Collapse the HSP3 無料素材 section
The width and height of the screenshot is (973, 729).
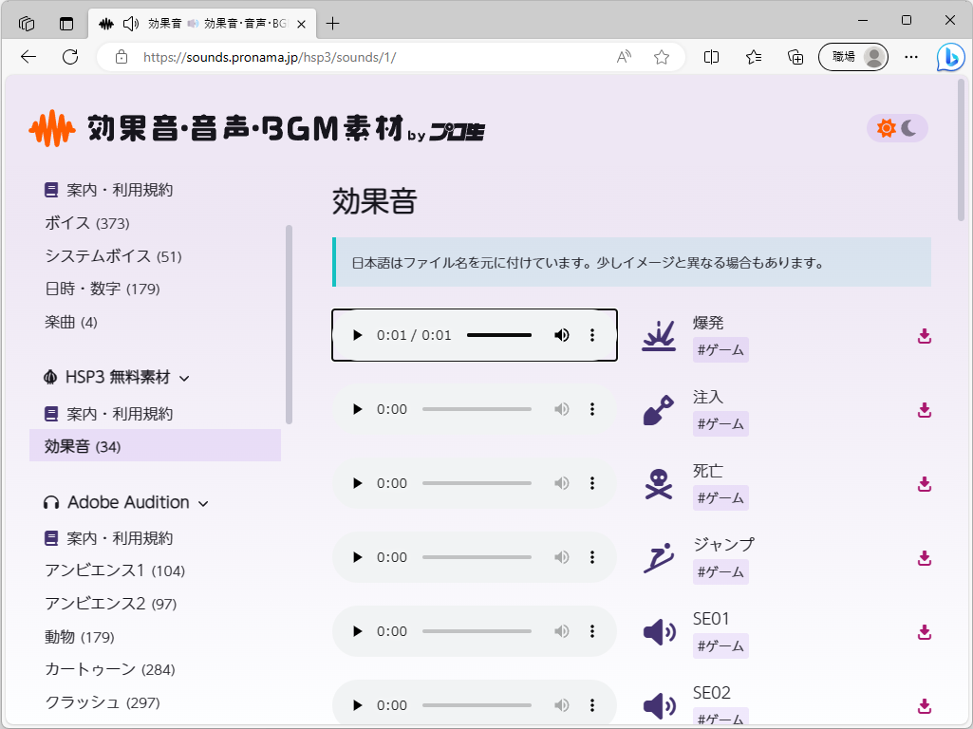[x=184, y=377]
